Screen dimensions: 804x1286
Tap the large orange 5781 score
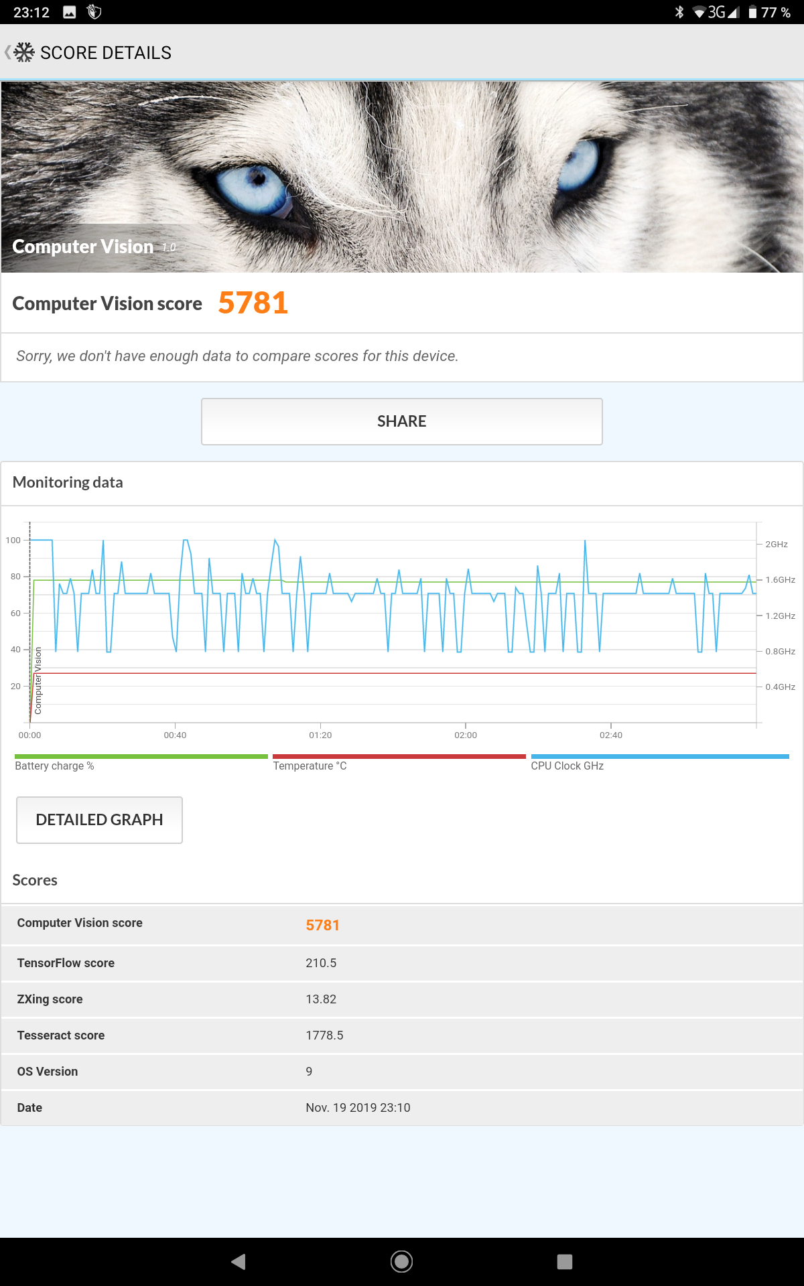(253, 303)
